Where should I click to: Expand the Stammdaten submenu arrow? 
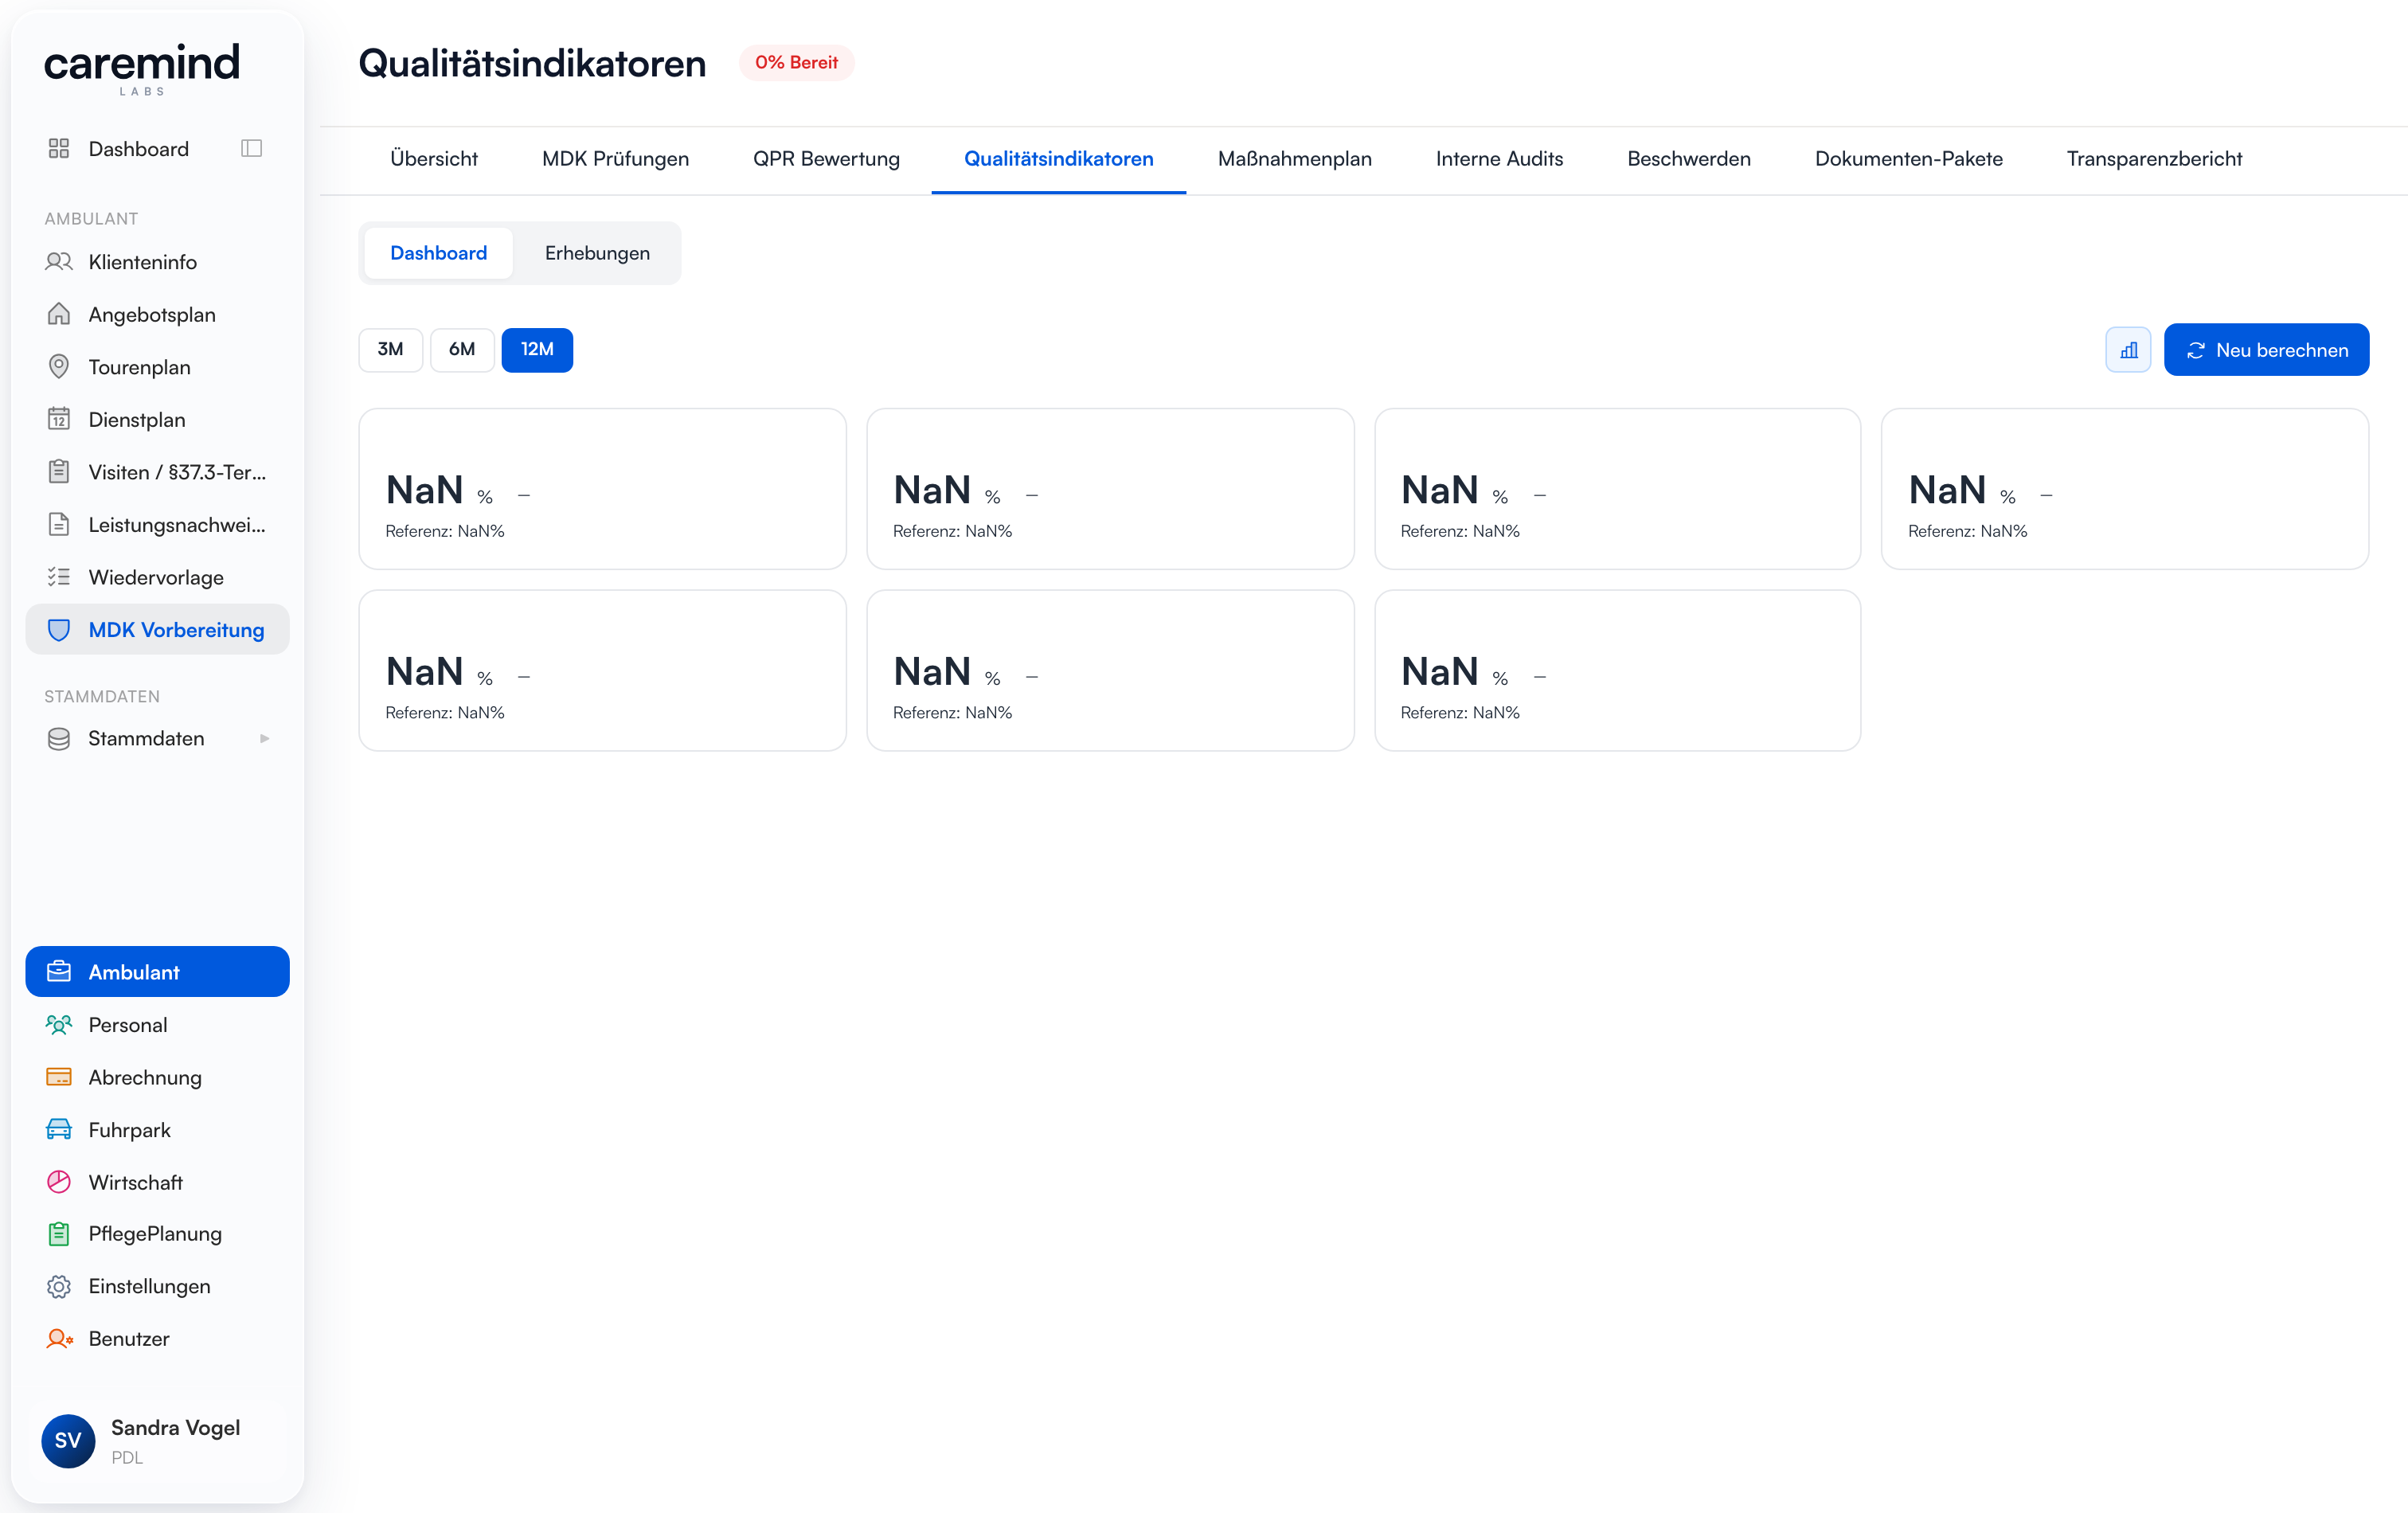(x=264, y=738)
